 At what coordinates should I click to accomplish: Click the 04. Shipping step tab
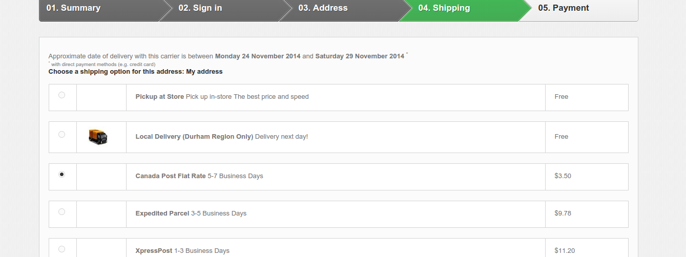click(x=444, y=8)
